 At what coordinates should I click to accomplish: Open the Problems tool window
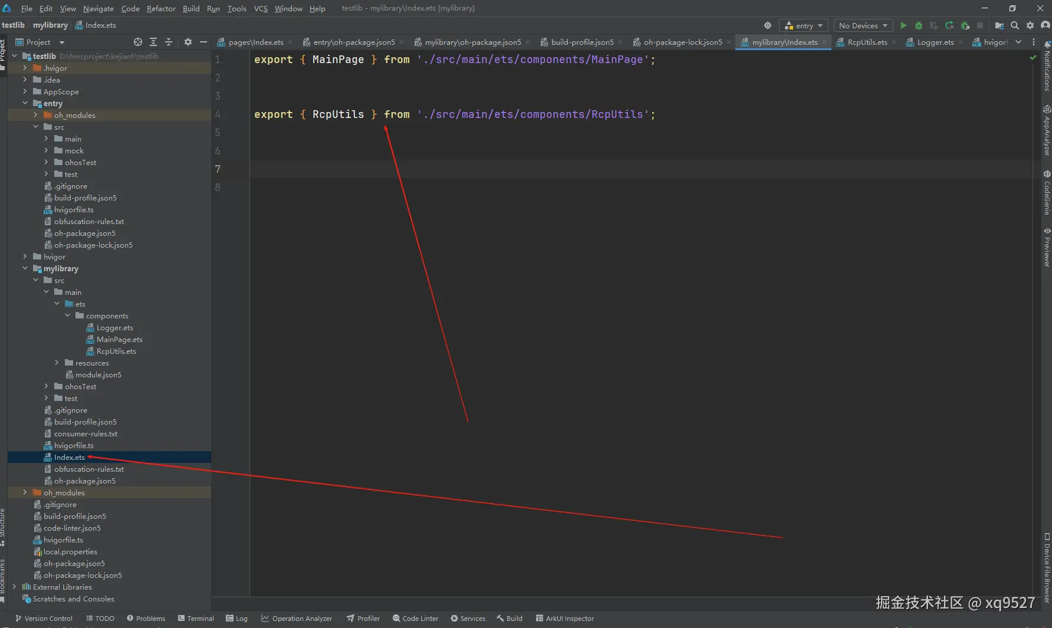[146, 619]
